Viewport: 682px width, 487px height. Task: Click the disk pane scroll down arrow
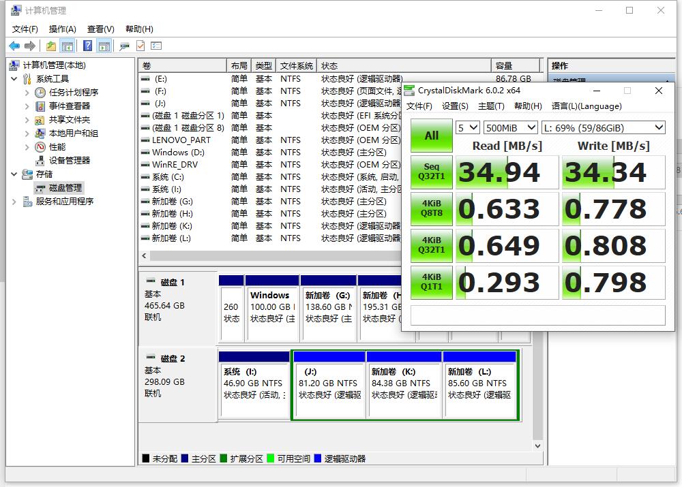click(537, 445)
